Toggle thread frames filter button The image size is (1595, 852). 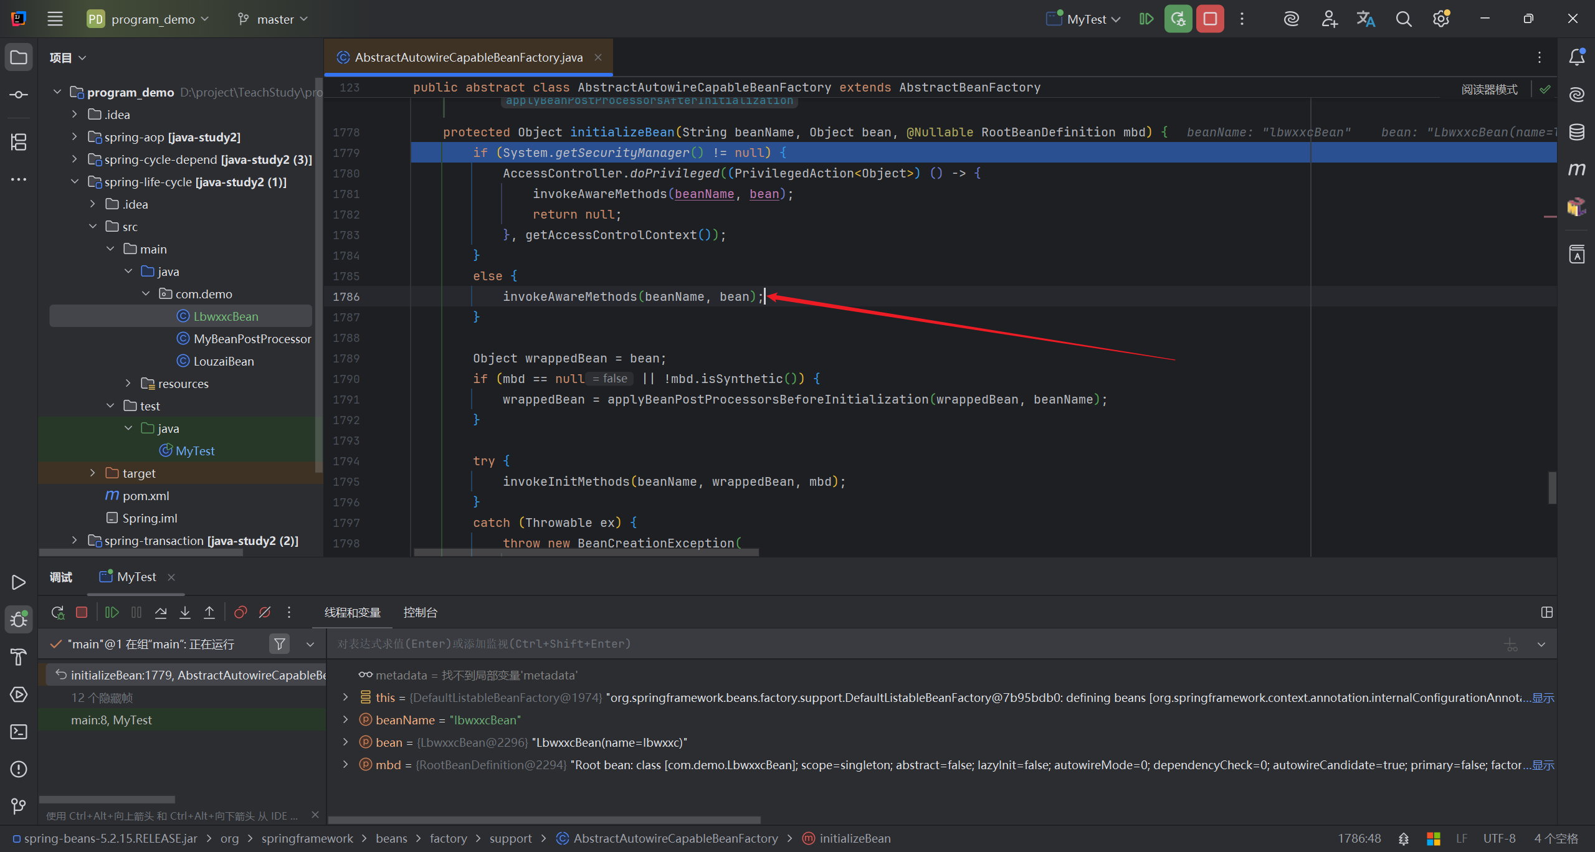280,644
